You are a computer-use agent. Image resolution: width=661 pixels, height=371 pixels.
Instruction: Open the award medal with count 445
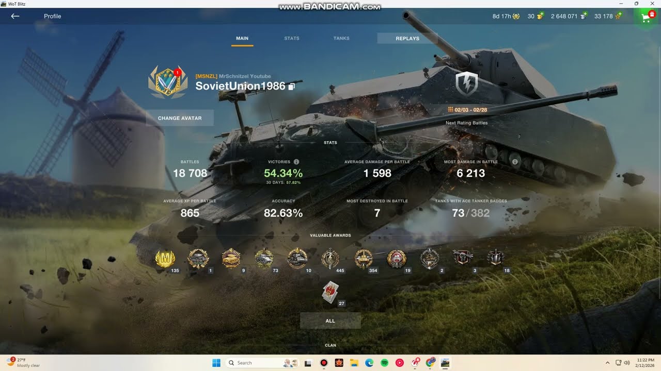point(330,259)
